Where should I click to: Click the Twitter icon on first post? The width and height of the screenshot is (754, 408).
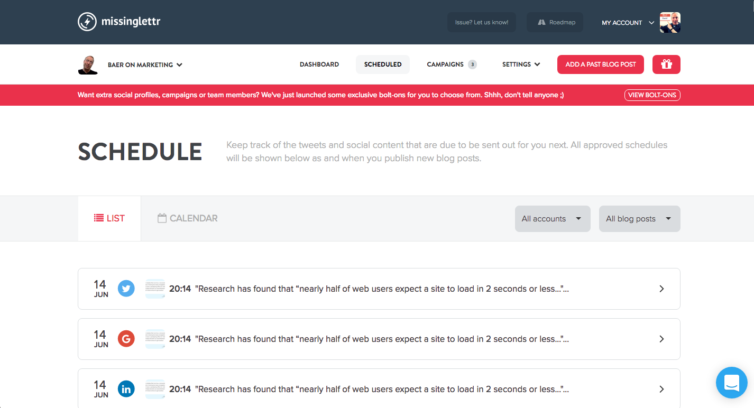click(x=126, y=289)
